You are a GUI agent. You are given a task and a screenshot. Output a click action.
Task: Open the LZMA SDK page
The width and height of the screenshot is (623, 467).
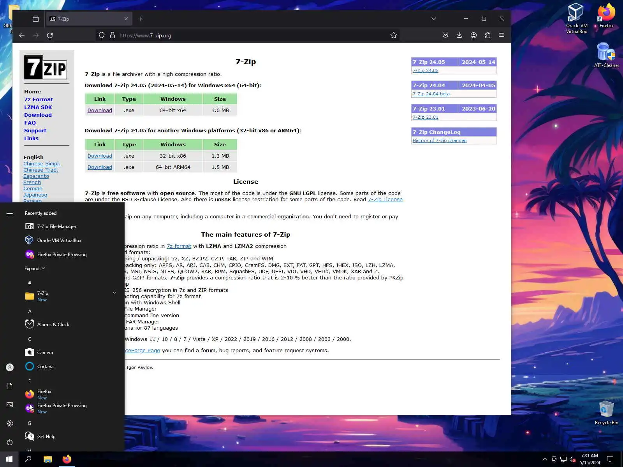38,107
